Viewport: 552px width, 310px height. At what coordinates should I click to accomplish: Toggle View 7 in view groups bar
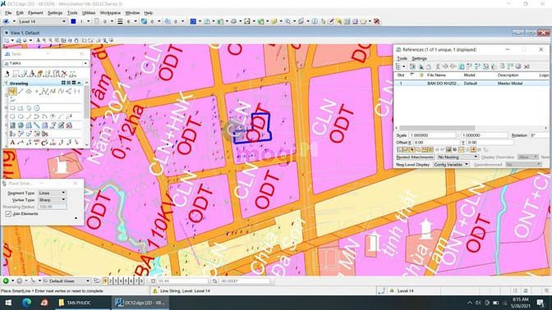136,280
